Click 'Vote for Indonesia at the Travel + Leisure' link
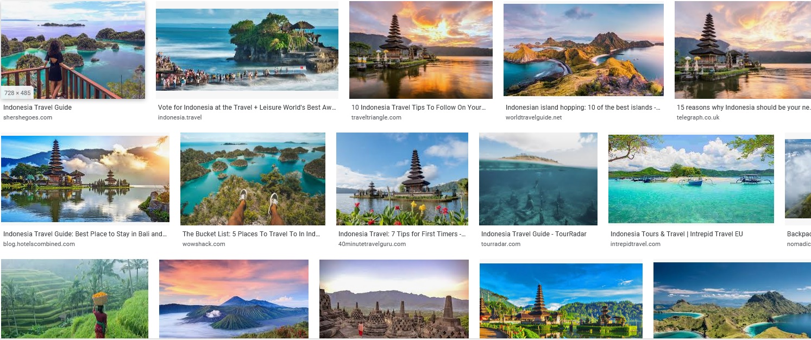The width and height of the screenshot is (811, 340). point(247,108)
